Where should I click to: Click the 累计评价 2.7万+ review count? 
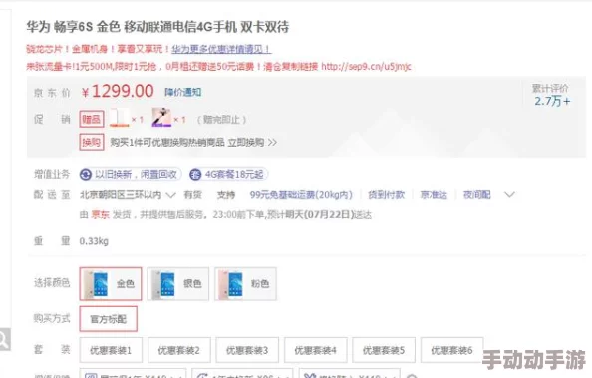tap(551, 95)
